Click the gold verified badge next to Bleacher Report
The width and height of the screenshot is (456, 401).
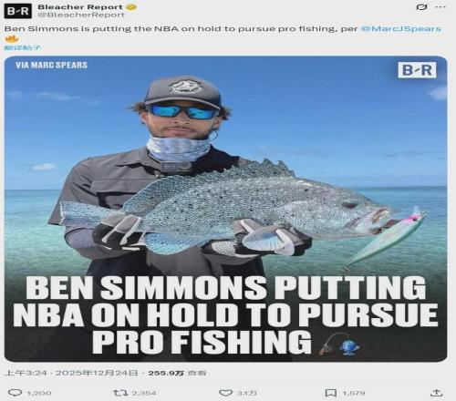(131, 7)
